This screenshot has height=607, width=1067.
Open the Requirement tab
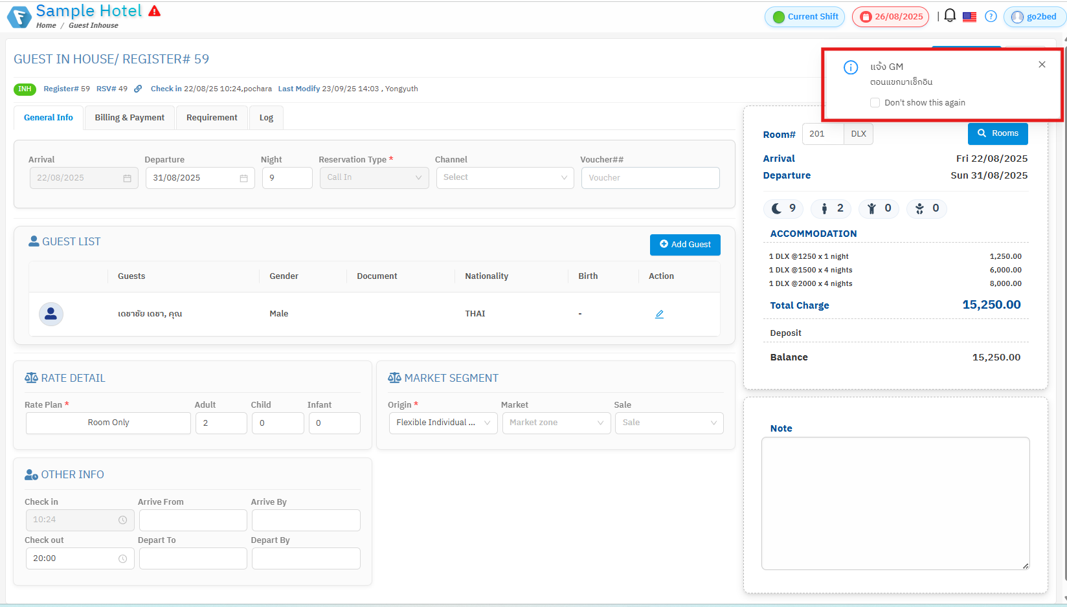(212, 118)
